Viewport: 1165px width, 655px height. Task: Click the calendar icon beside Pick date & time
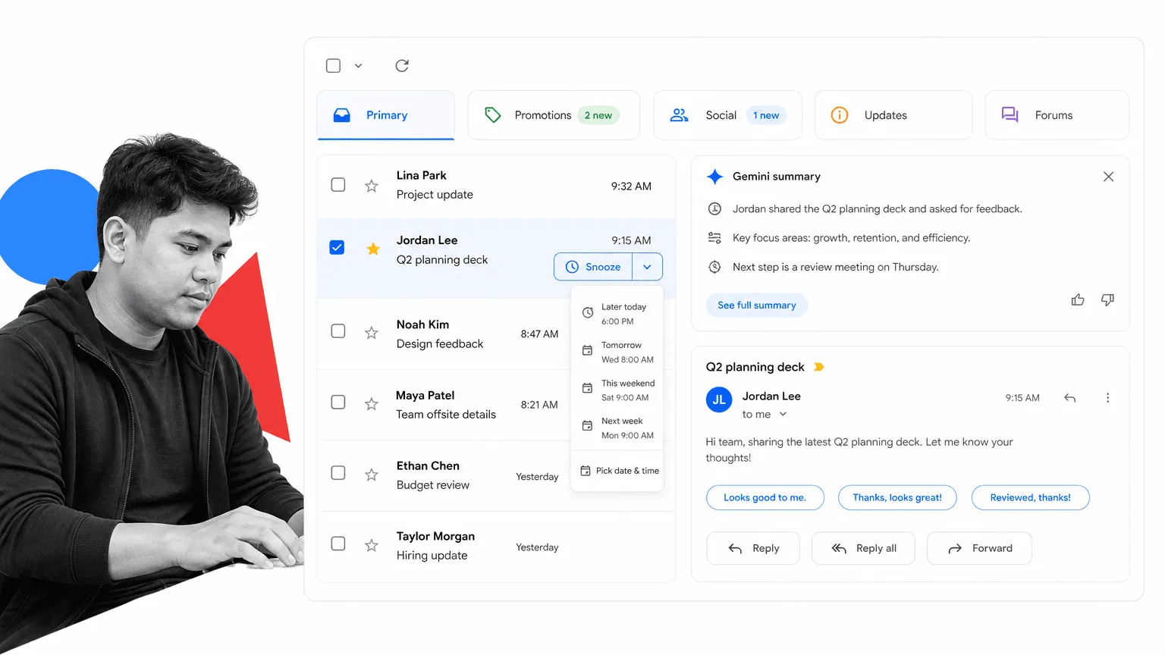[x=586, y=471]
